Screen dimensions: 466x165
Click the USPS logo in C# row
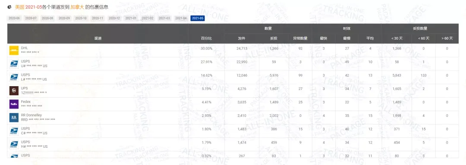[x=14, y=131]
